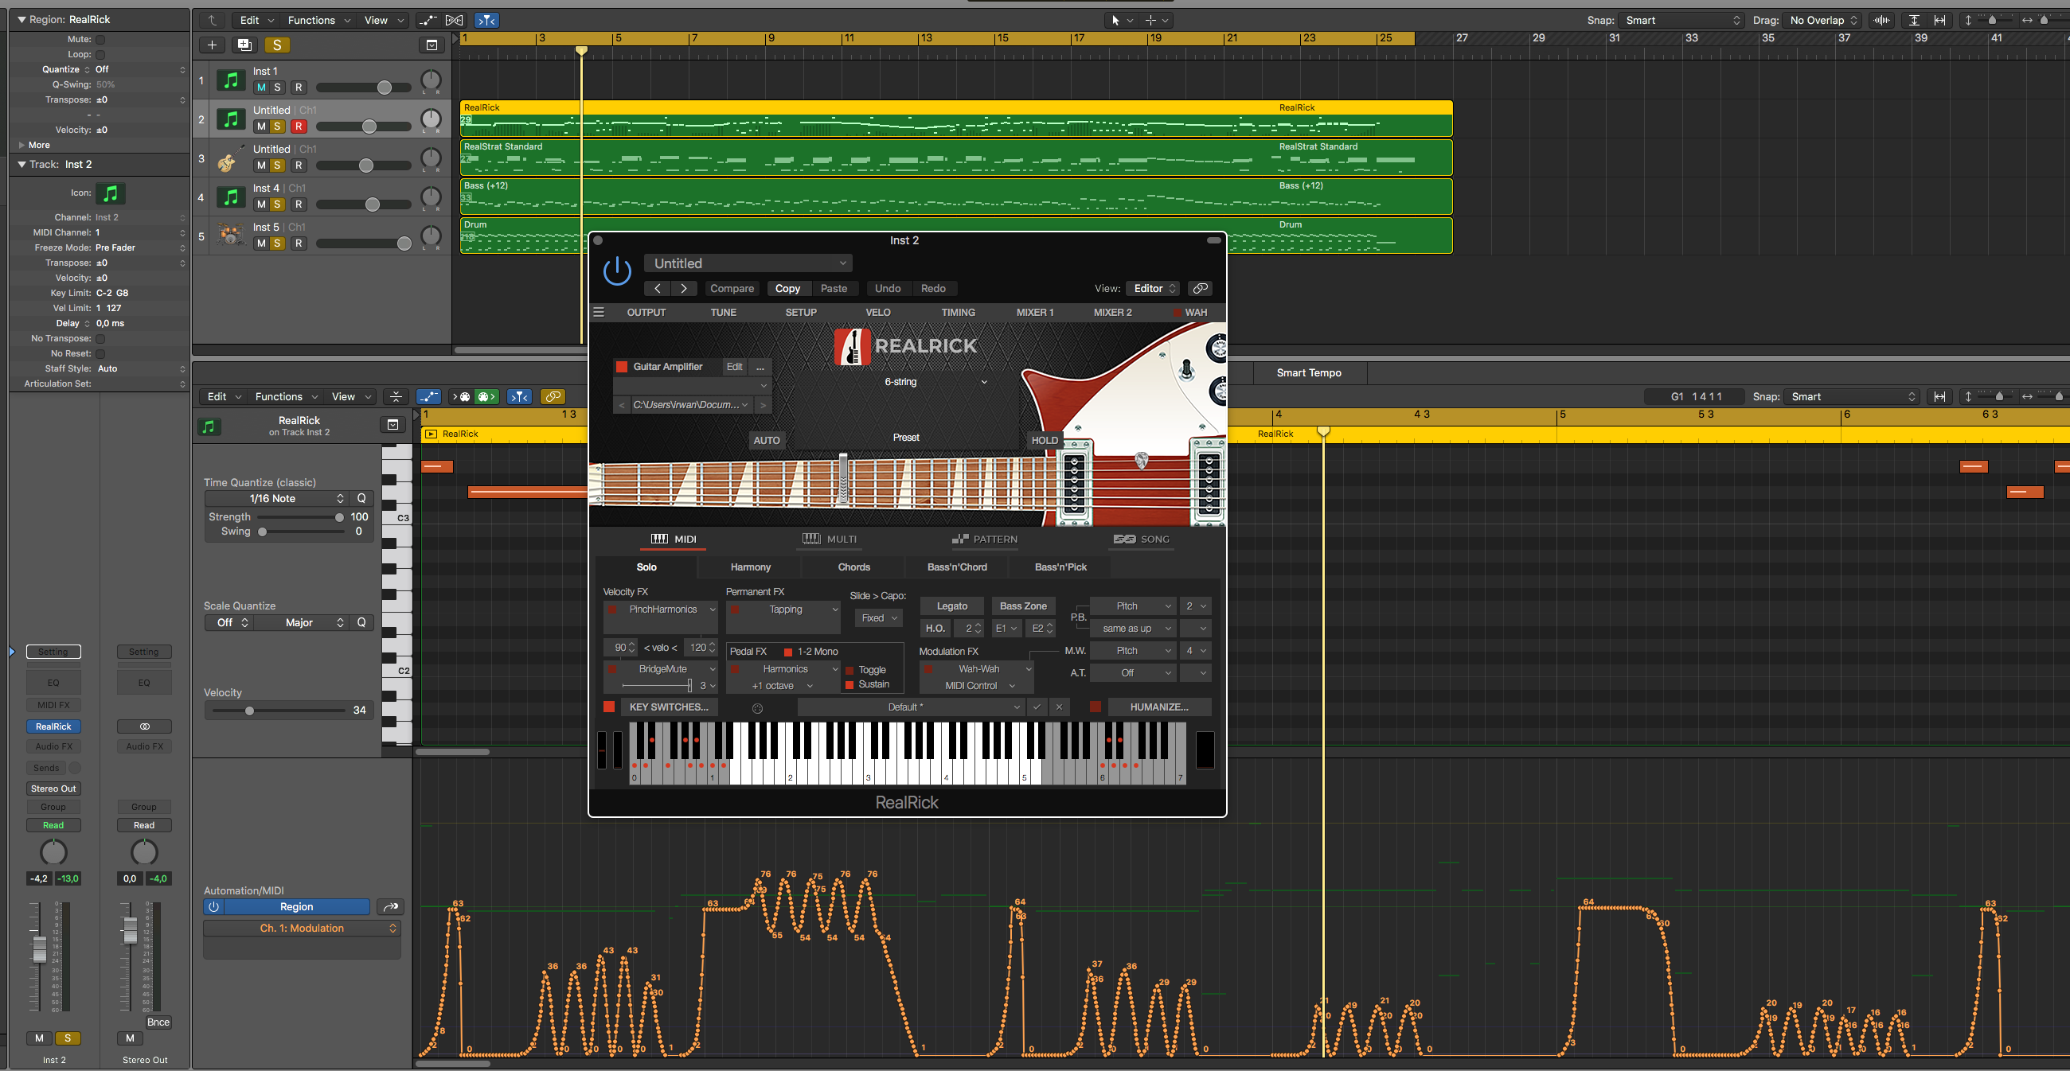Toggle the MIDI Out button in piano roll
2070x1071 pixels.
(486, 396)
